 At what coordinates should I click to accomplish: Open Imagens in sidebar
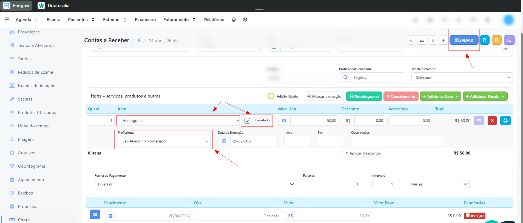[26, 139]
